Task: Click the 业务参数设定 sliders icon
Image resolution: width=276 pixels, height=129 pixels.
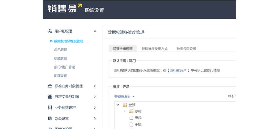Action: [x=50, y=107]
